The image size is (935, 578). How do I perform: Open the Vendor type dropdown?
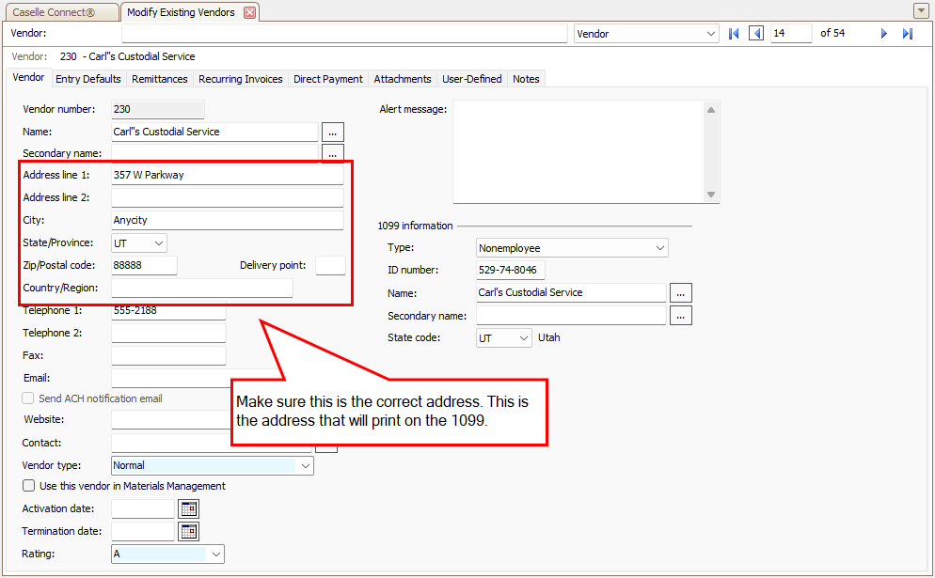pos(305,465)
